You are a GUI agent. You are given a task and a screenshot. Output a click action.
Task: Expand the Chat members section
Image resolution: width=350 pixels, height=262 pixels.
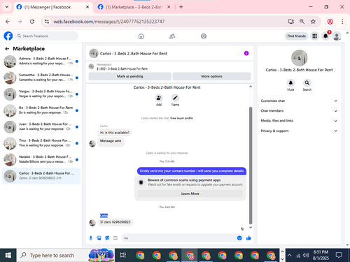299,111
